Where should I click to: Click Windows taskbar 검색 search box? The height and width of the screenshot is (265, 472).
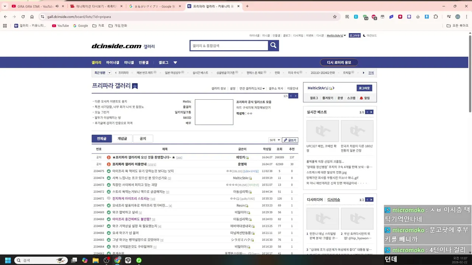coord(41,260)
